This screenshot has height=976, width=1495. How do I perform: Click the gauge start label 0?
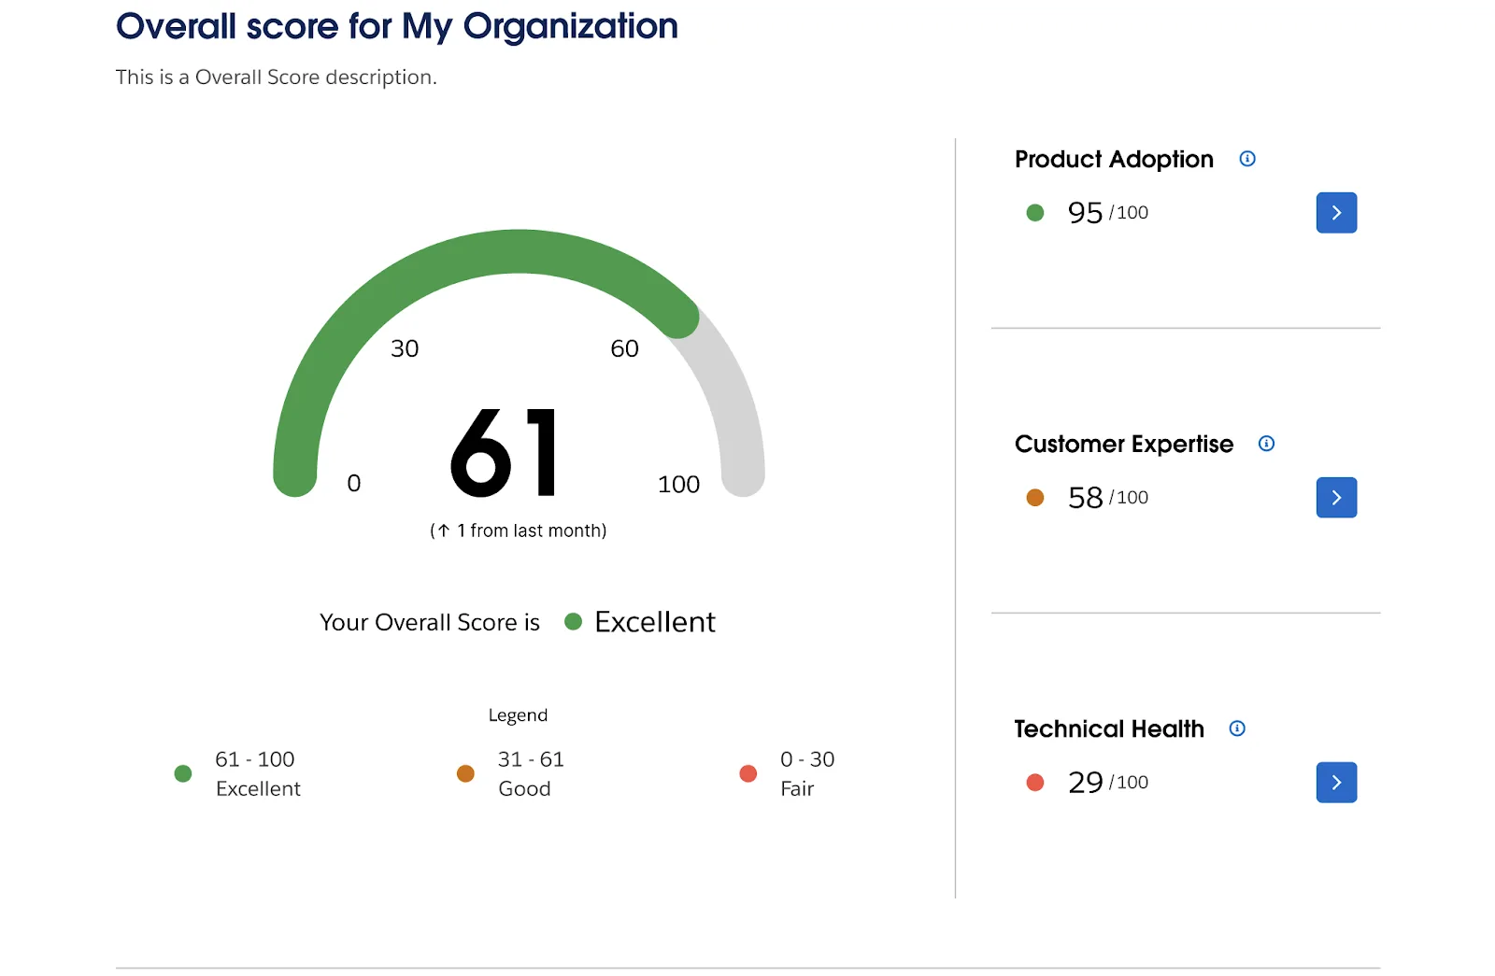point(354,484)
